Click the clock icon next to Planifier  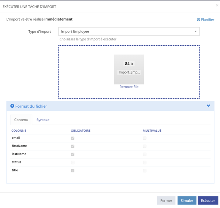click(x=198, y=20)
